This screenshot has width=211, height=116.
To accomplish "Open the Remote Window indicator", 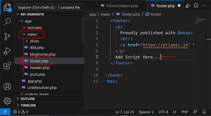I will 5,112.
